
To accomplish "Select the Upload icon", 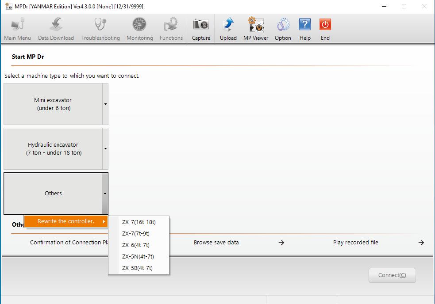I will [228, 27].
